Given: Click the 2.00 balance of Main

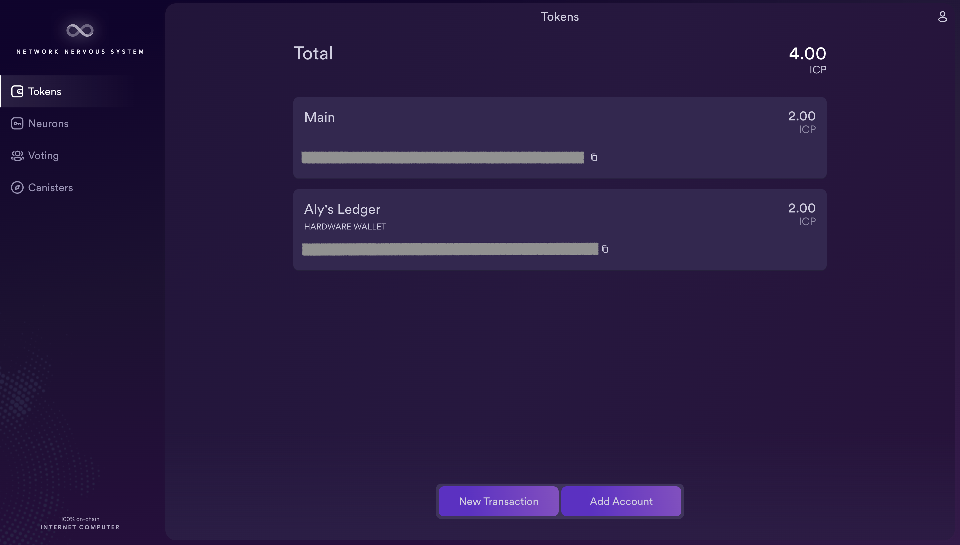Looking at the screenshot, I should point(801,116).
